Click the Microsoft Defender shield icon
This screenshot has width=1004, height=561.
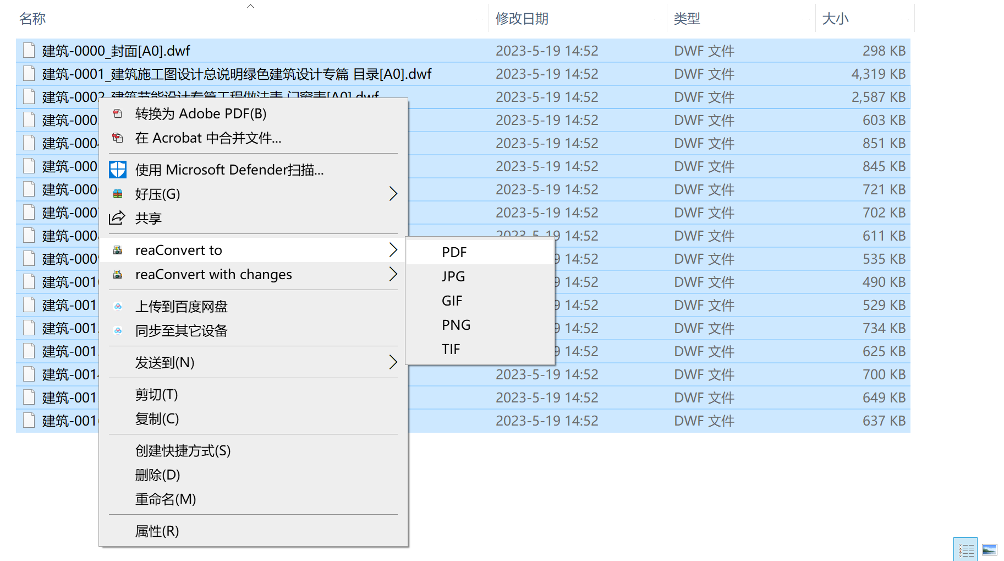(x=117, y=170)
